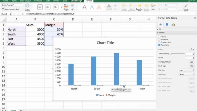Open Shape Fill color dropdown arrow

coord(69,5)
